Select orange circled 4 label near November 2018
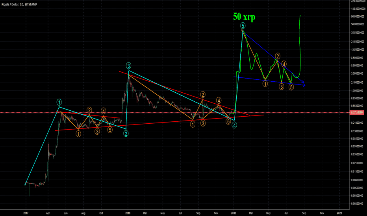 [219, 101]
